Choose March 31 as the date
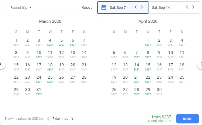This screenshot has height=125, width=202. coord(39,91)
